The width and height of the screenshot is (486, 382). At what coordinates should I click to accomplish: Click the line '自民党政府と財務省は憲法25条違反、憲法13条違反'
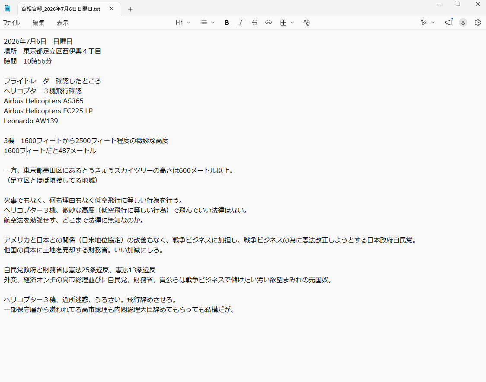(x=80, y=270)
